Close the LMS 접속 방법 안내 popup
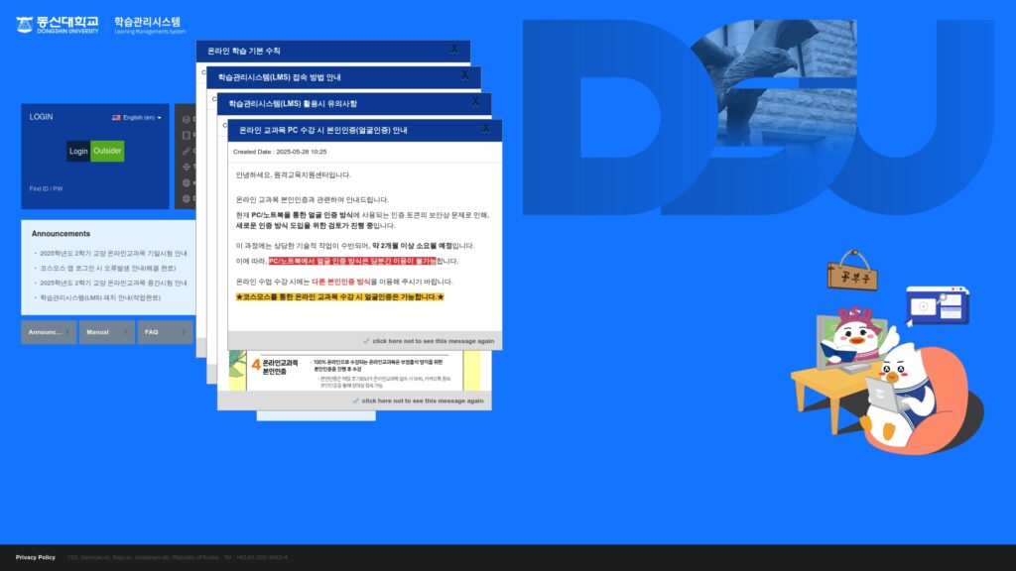The image size is (1016, 571). click(x=464, y=75)
